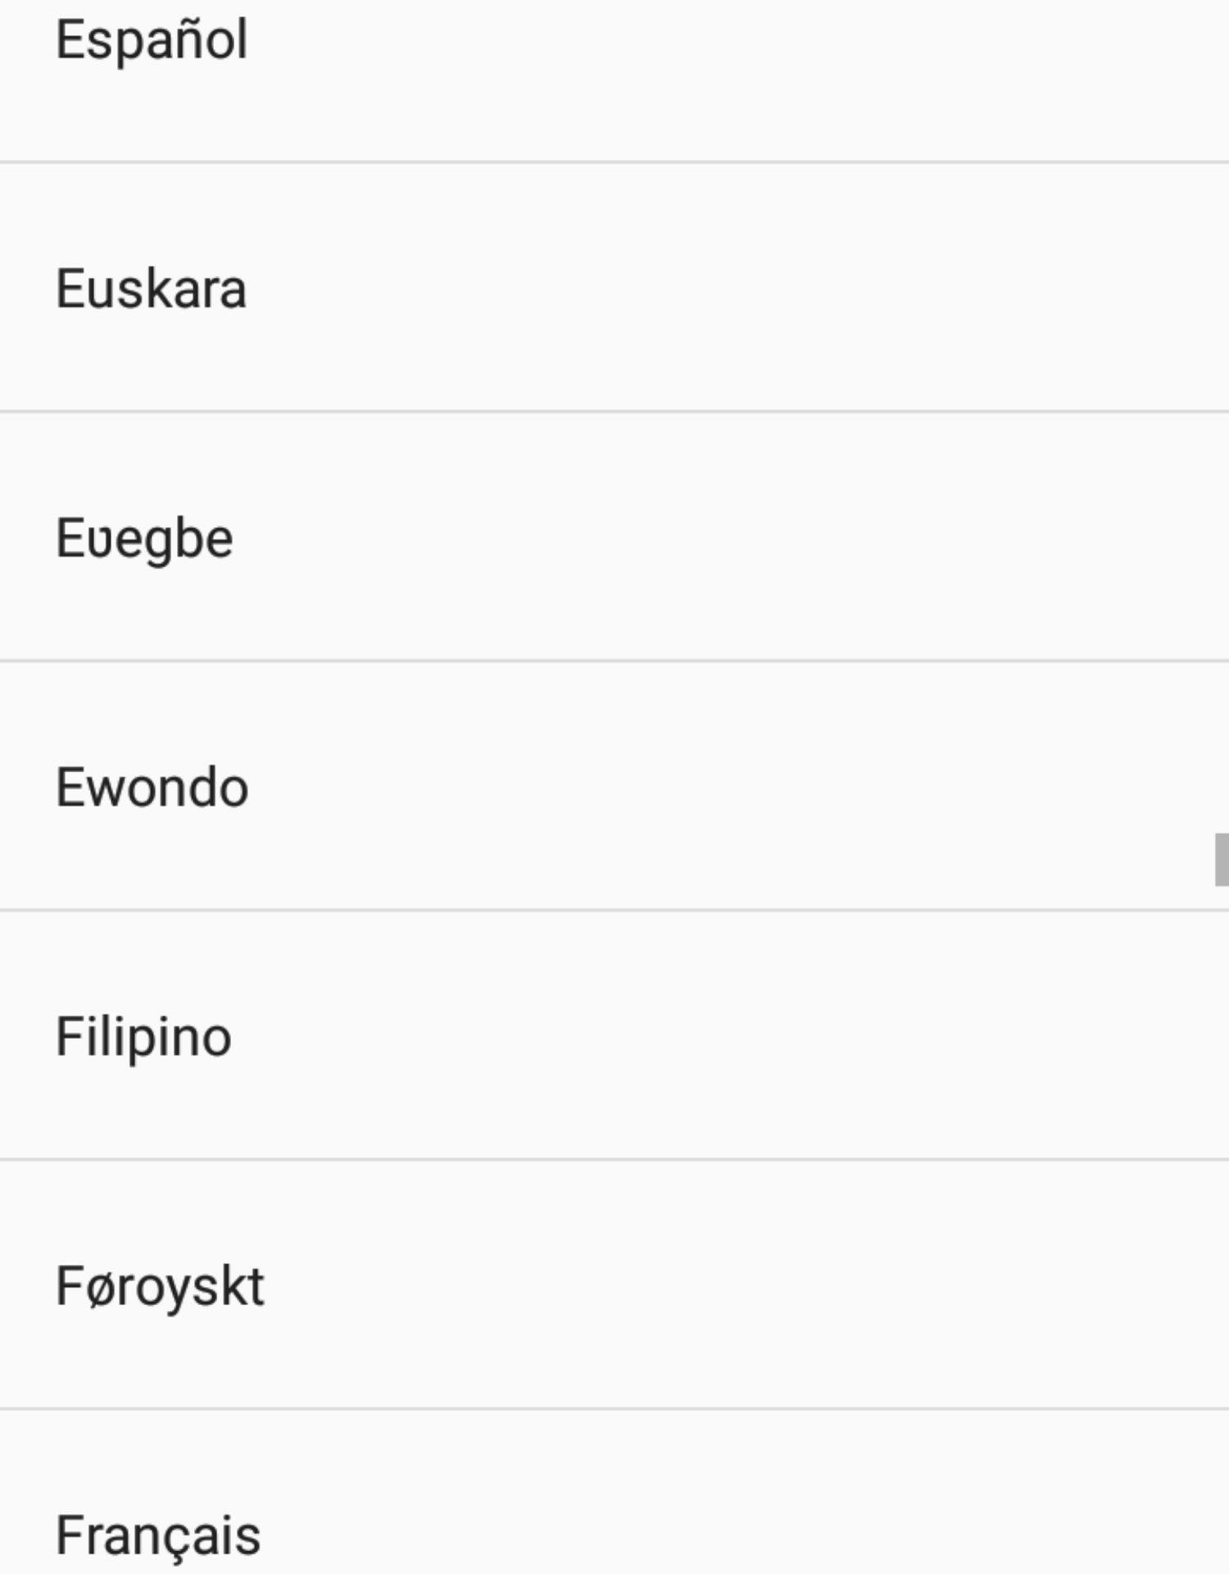Viewport: 1229px width, 1574px height.
Task: Click the Español text label
Action: click(152, 41)
